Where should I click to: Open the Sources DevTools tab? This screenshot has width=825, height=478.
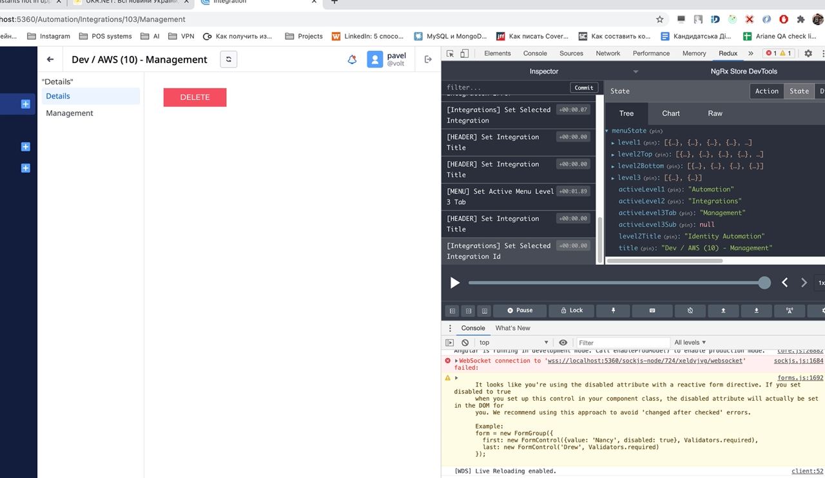571,53
